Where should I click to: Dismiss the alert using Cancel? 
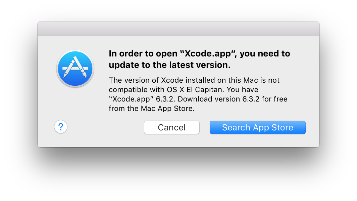[172, 127]
